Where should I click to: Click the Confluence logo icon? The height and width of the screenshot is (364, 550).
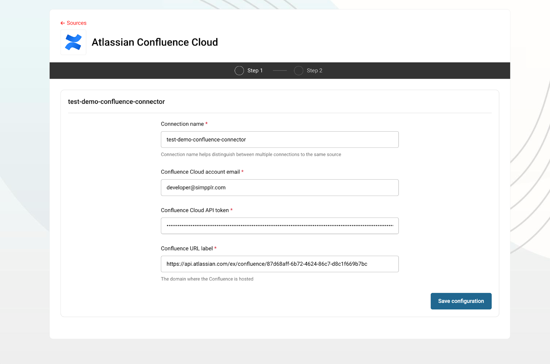point(73,42)
